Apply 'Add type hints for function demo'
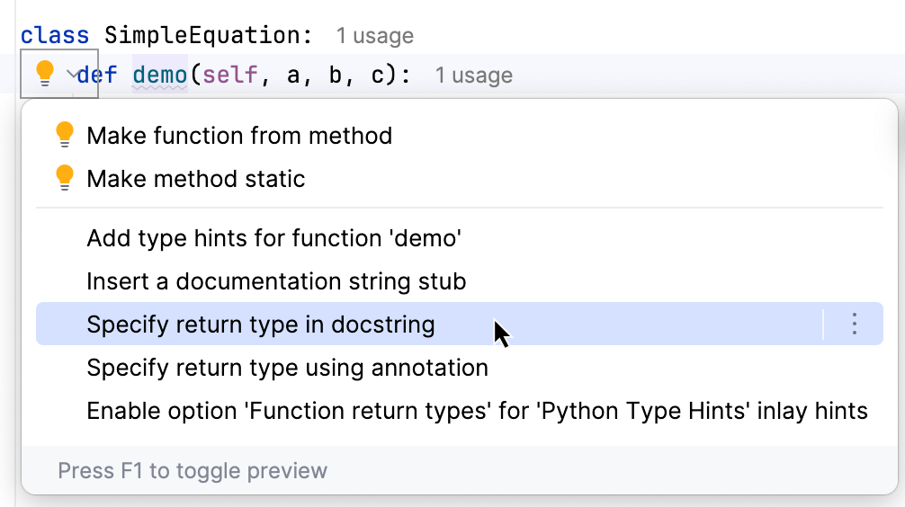The width and height of the screenshot is (905, 507). 273,238
